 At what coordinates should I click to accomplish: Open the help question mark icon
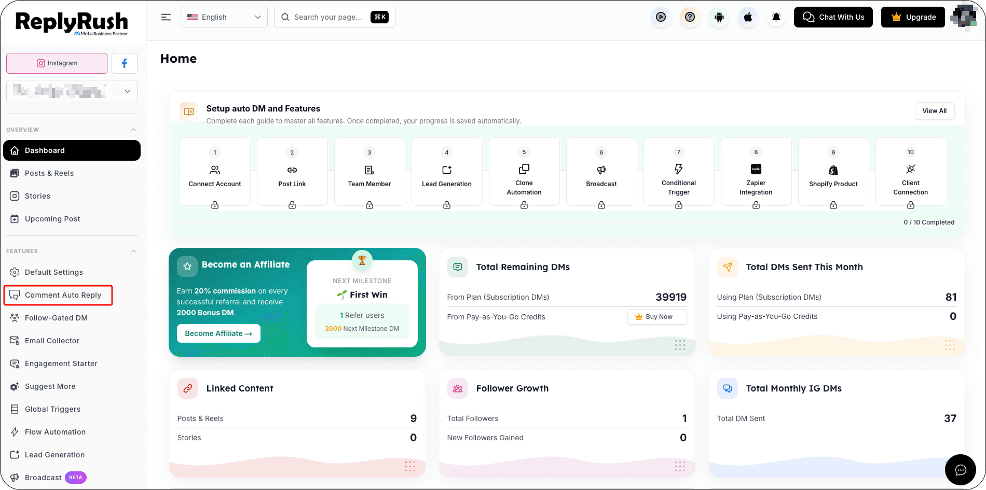[690, 17]
